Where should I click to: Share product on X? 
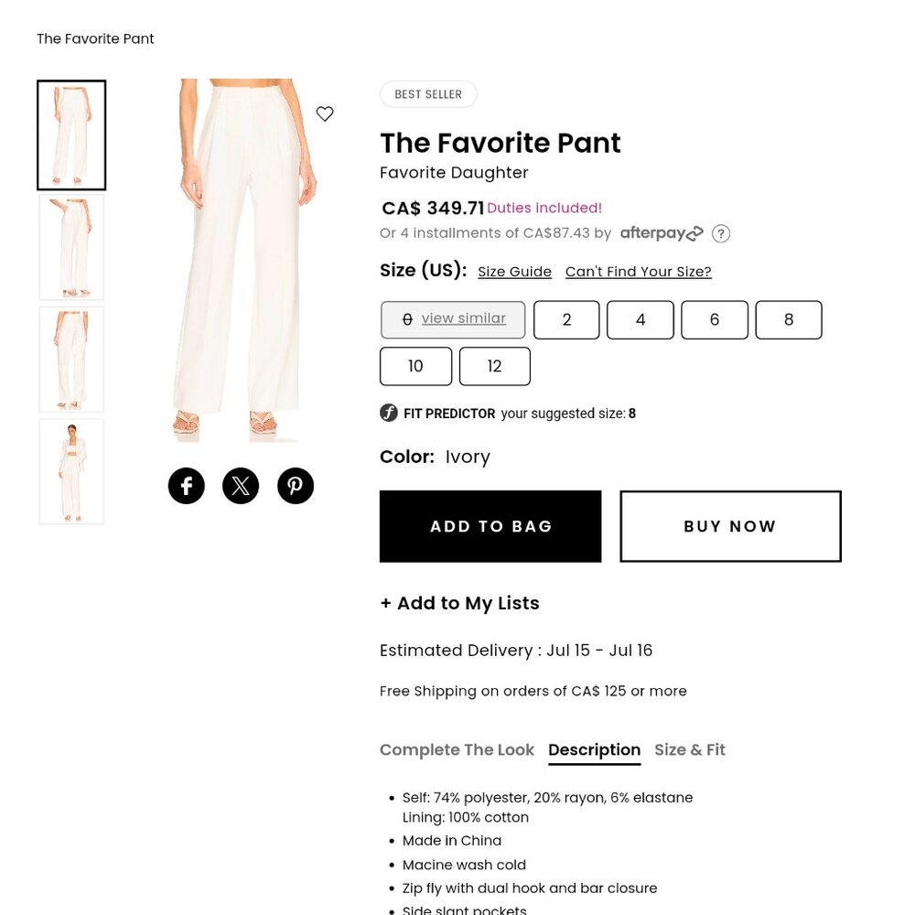pyautogui.click(x=241, y=485)
